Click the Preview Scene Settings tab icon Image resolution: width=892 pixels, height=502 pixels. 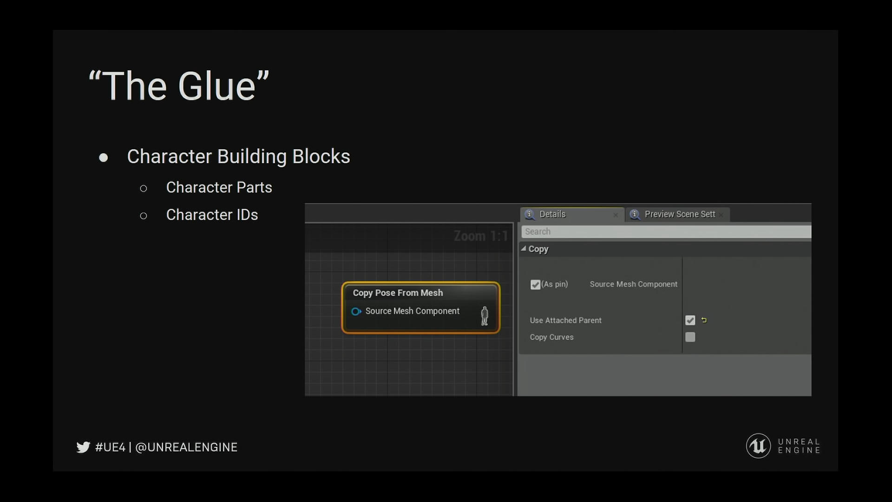point(635,214)
